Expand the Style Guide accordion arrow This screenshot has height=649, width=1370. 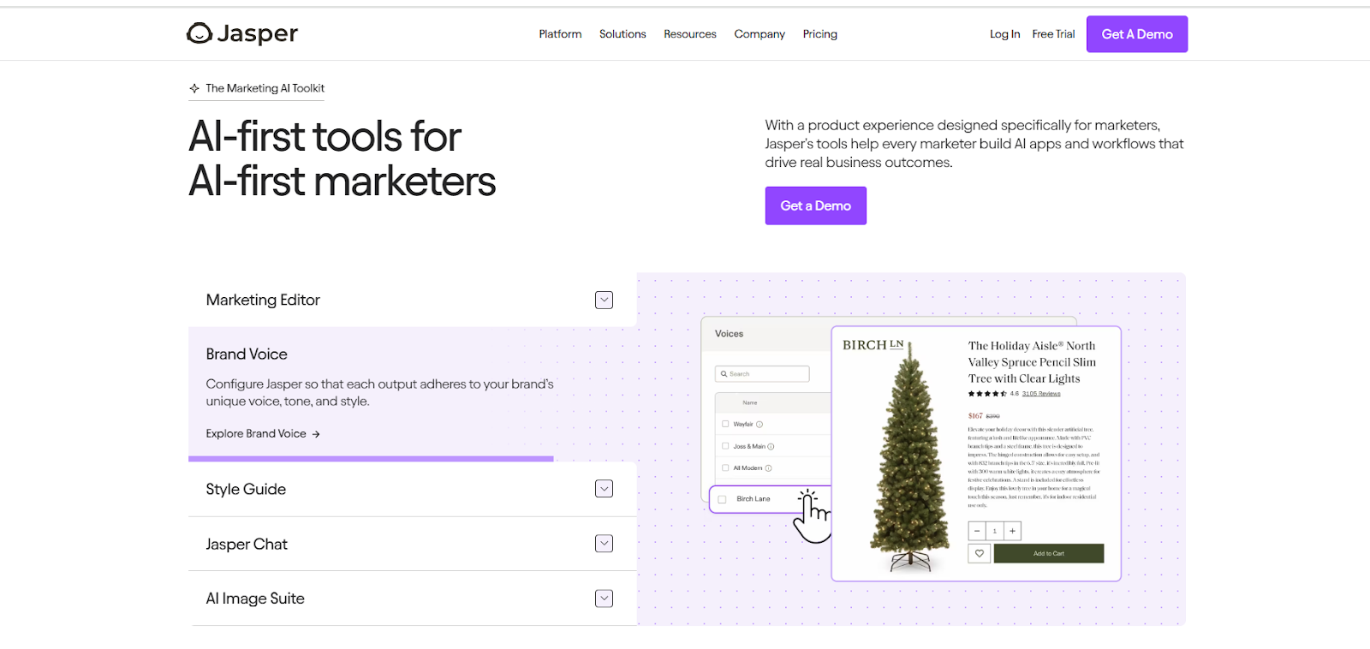pyautogui.click(x=605, y=489)
